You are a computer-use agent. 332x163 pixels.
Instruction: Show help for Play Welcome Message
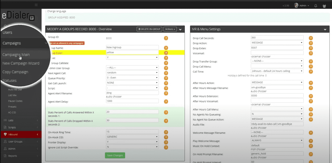point(311,141)
